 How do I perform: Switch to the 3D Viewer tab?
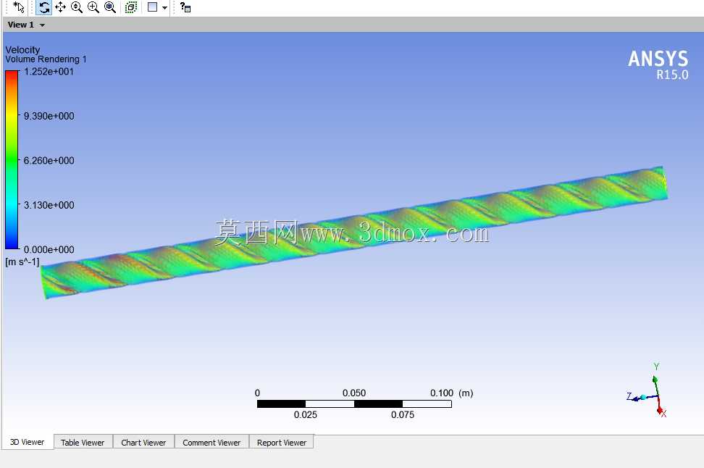[x=28, y=442]
